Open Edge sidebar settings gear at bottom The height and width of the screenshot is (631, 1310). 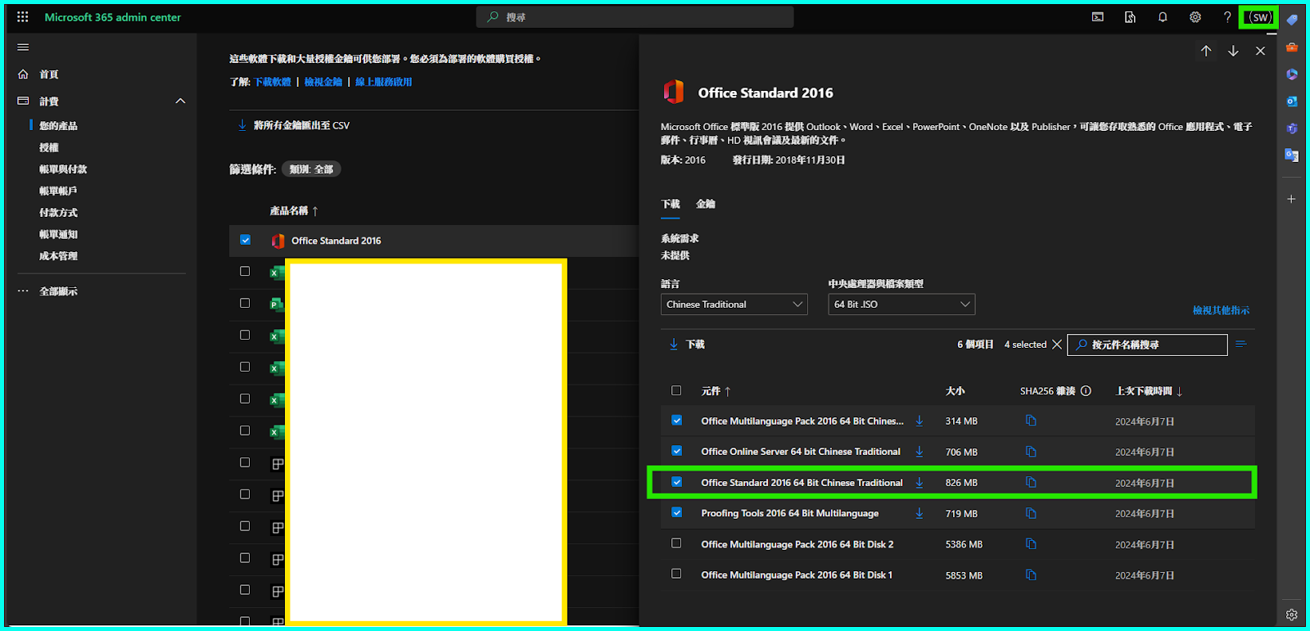click(x=1291, y=615)
